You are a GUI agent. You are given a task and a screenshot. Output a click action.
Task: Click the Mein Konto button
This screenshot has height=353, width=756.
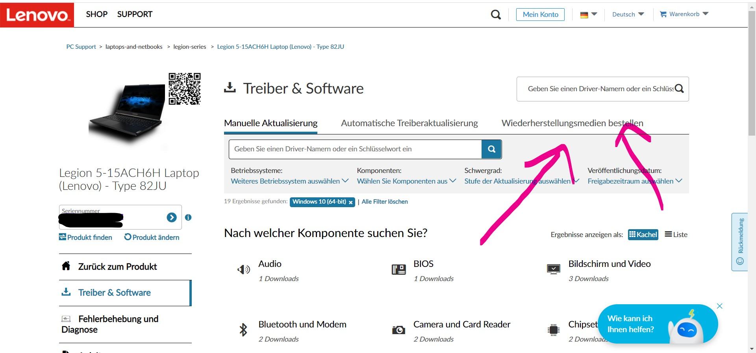click(540, 15)
